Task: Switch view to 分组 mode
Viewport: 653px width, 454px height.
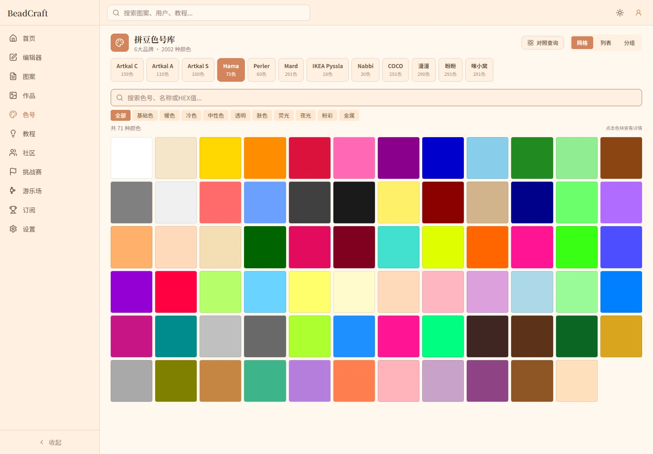Action: click(629, 43)
